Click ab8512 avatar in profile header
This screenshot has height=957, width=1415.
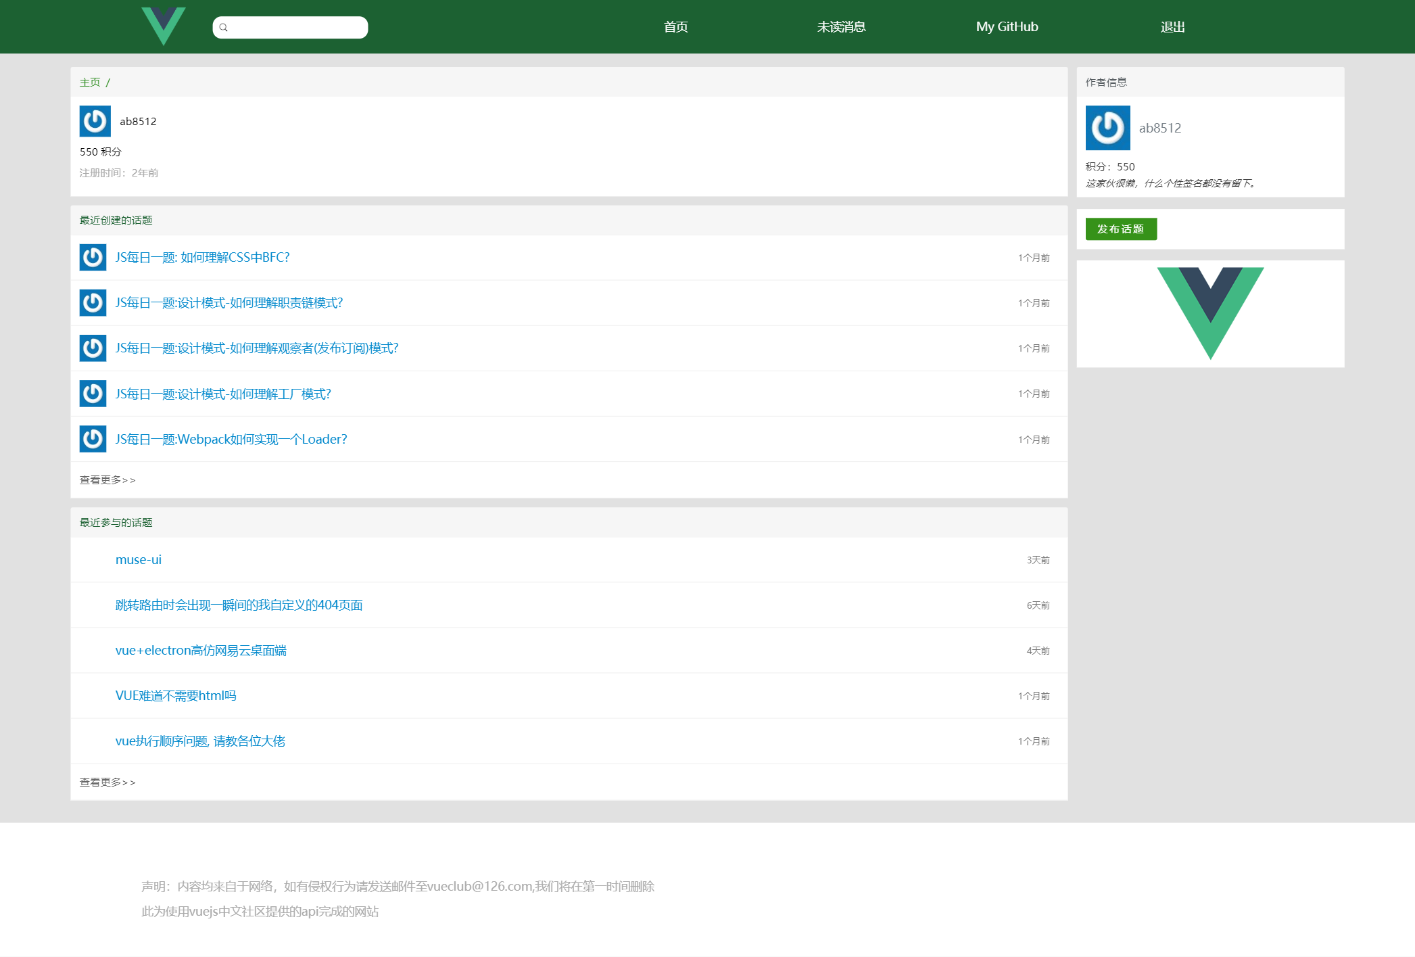pyautogui.click(x=95, y=121)
